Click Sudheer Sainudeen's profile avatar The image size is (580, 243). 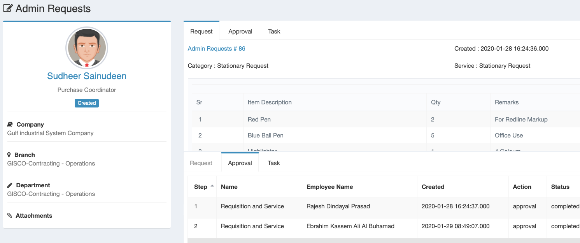(87, 48)
